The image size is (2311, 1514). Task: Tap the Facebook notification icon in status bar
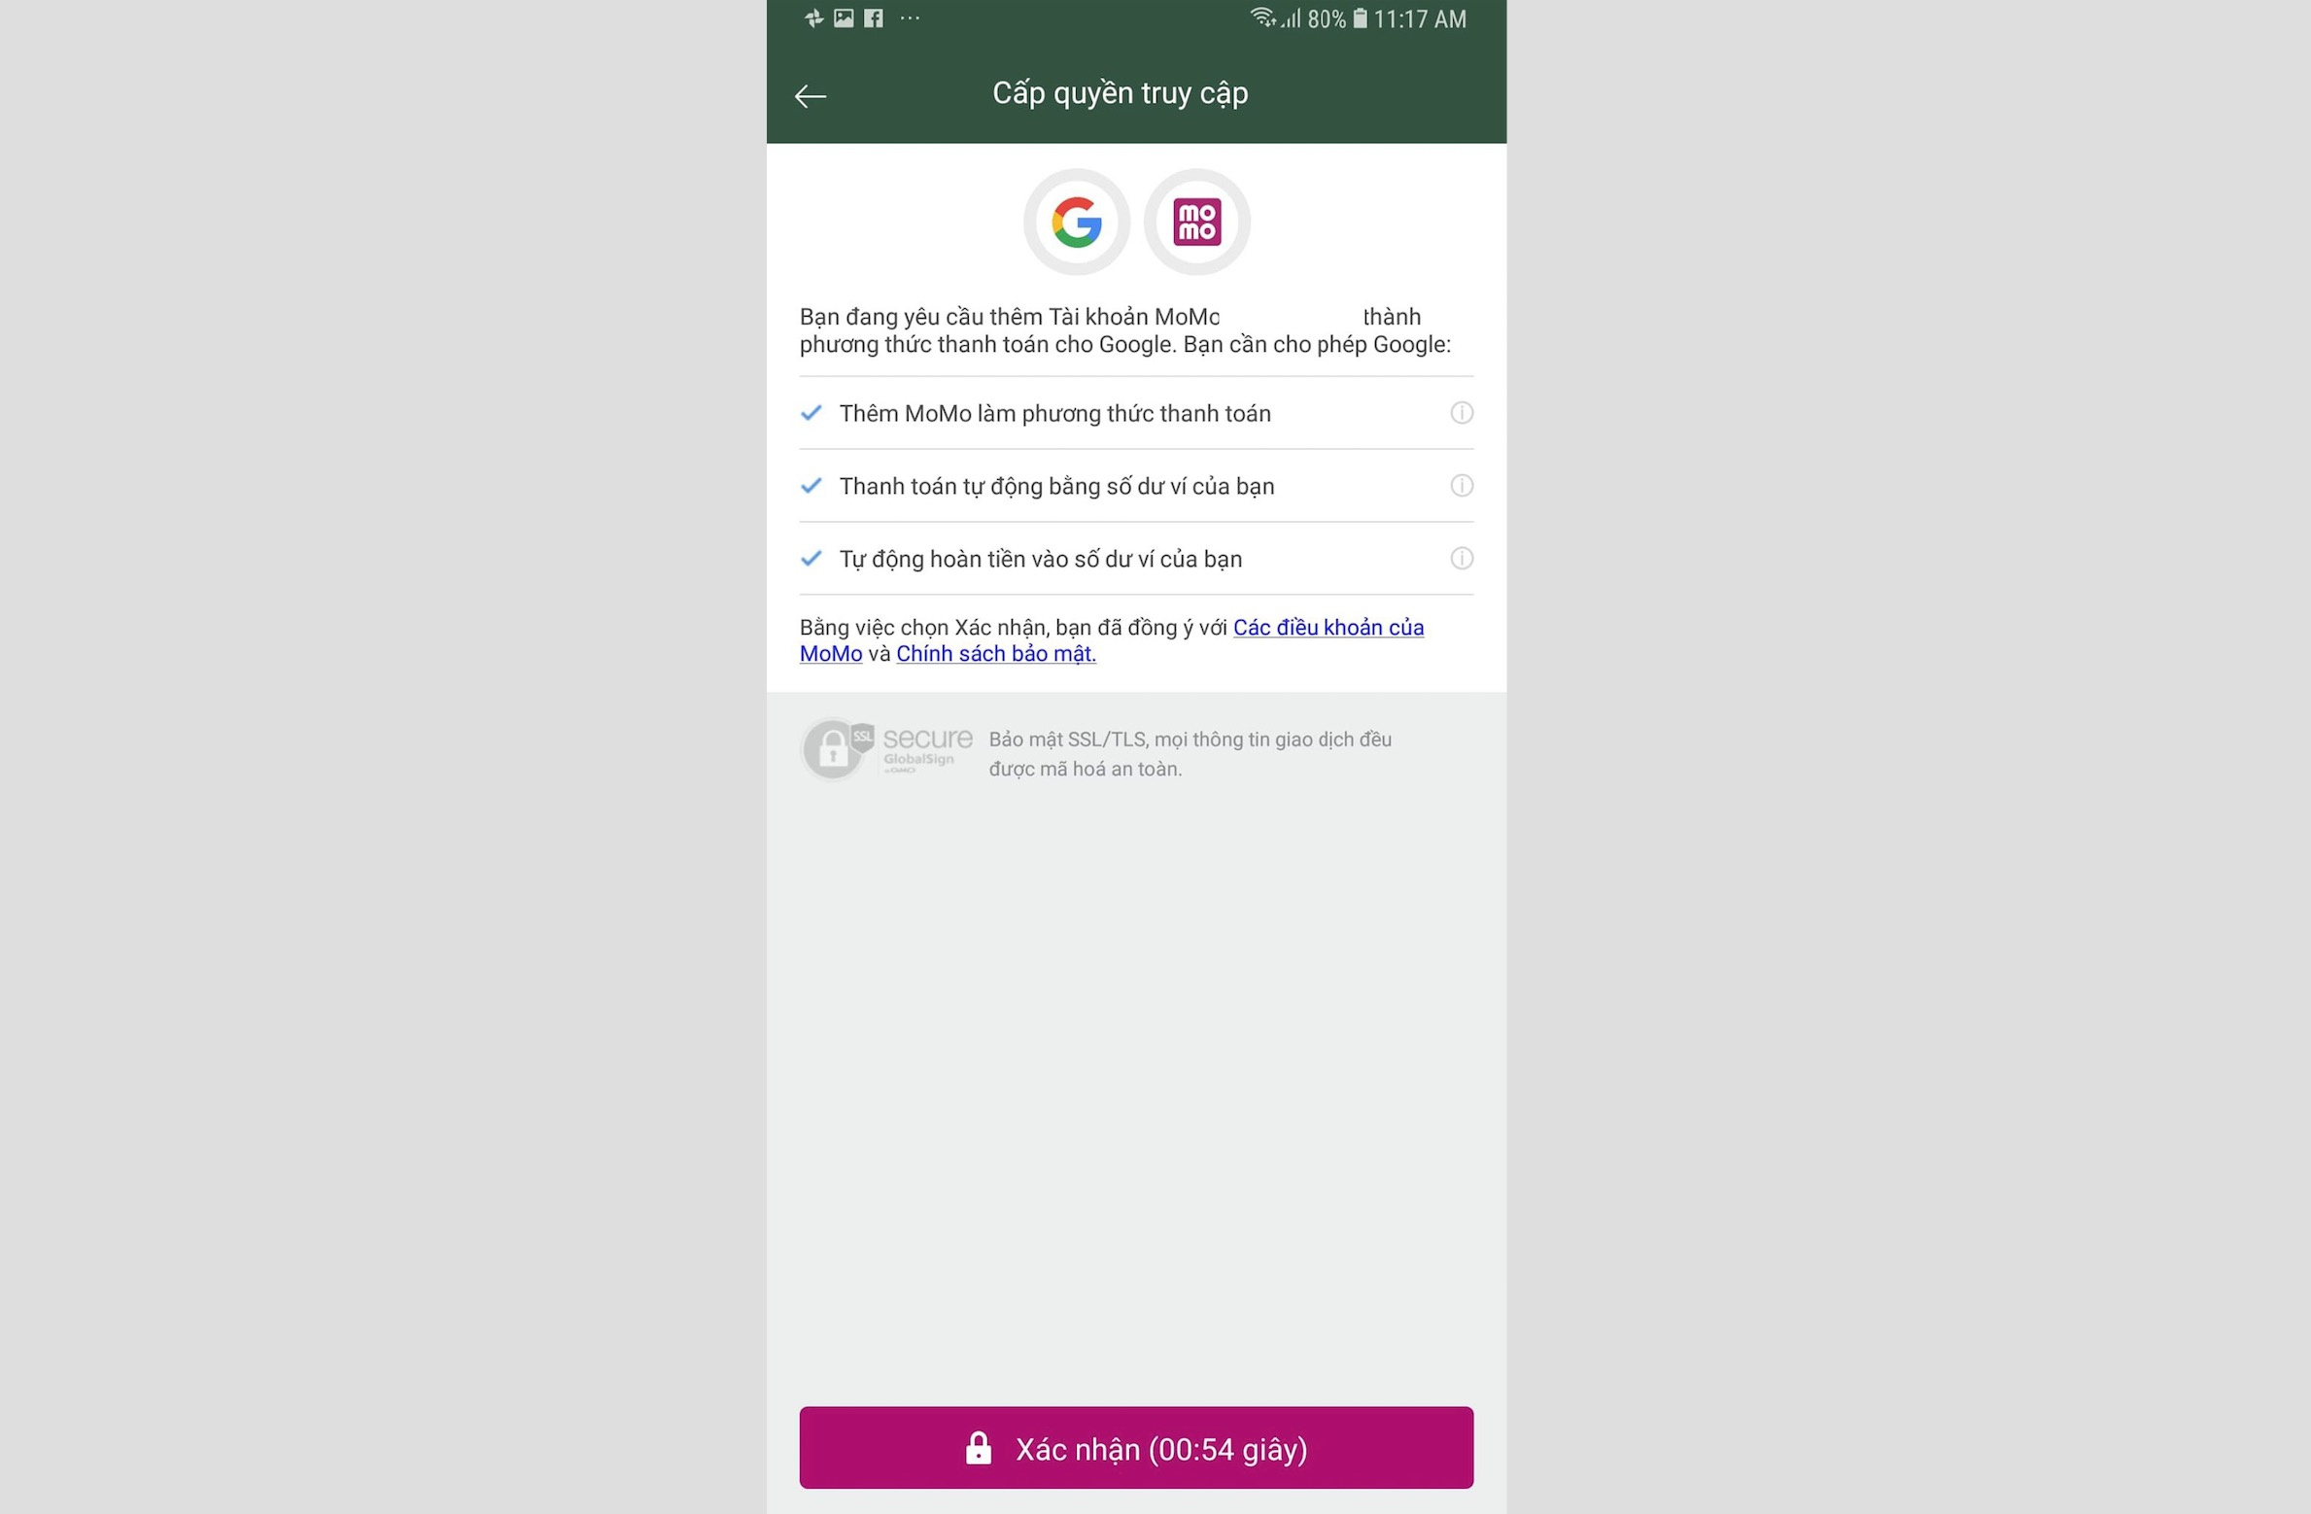point(874,18)
